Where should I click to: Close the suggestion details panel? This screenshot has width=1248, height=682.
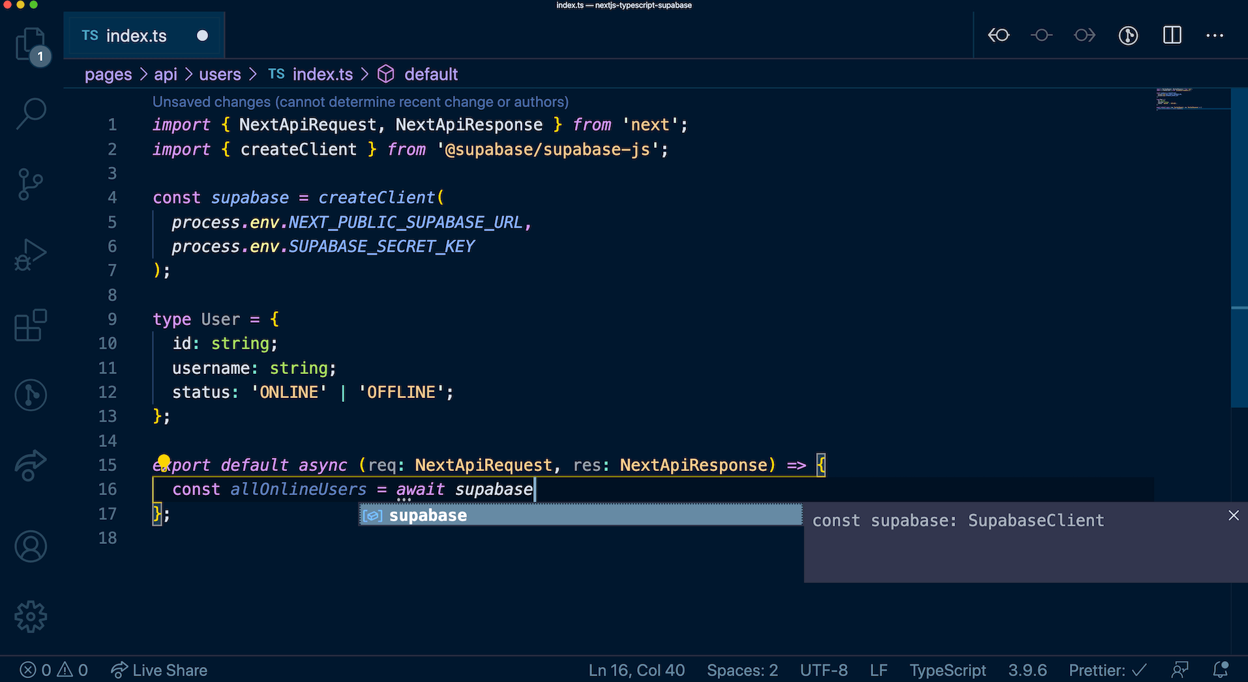point(1233,515)
